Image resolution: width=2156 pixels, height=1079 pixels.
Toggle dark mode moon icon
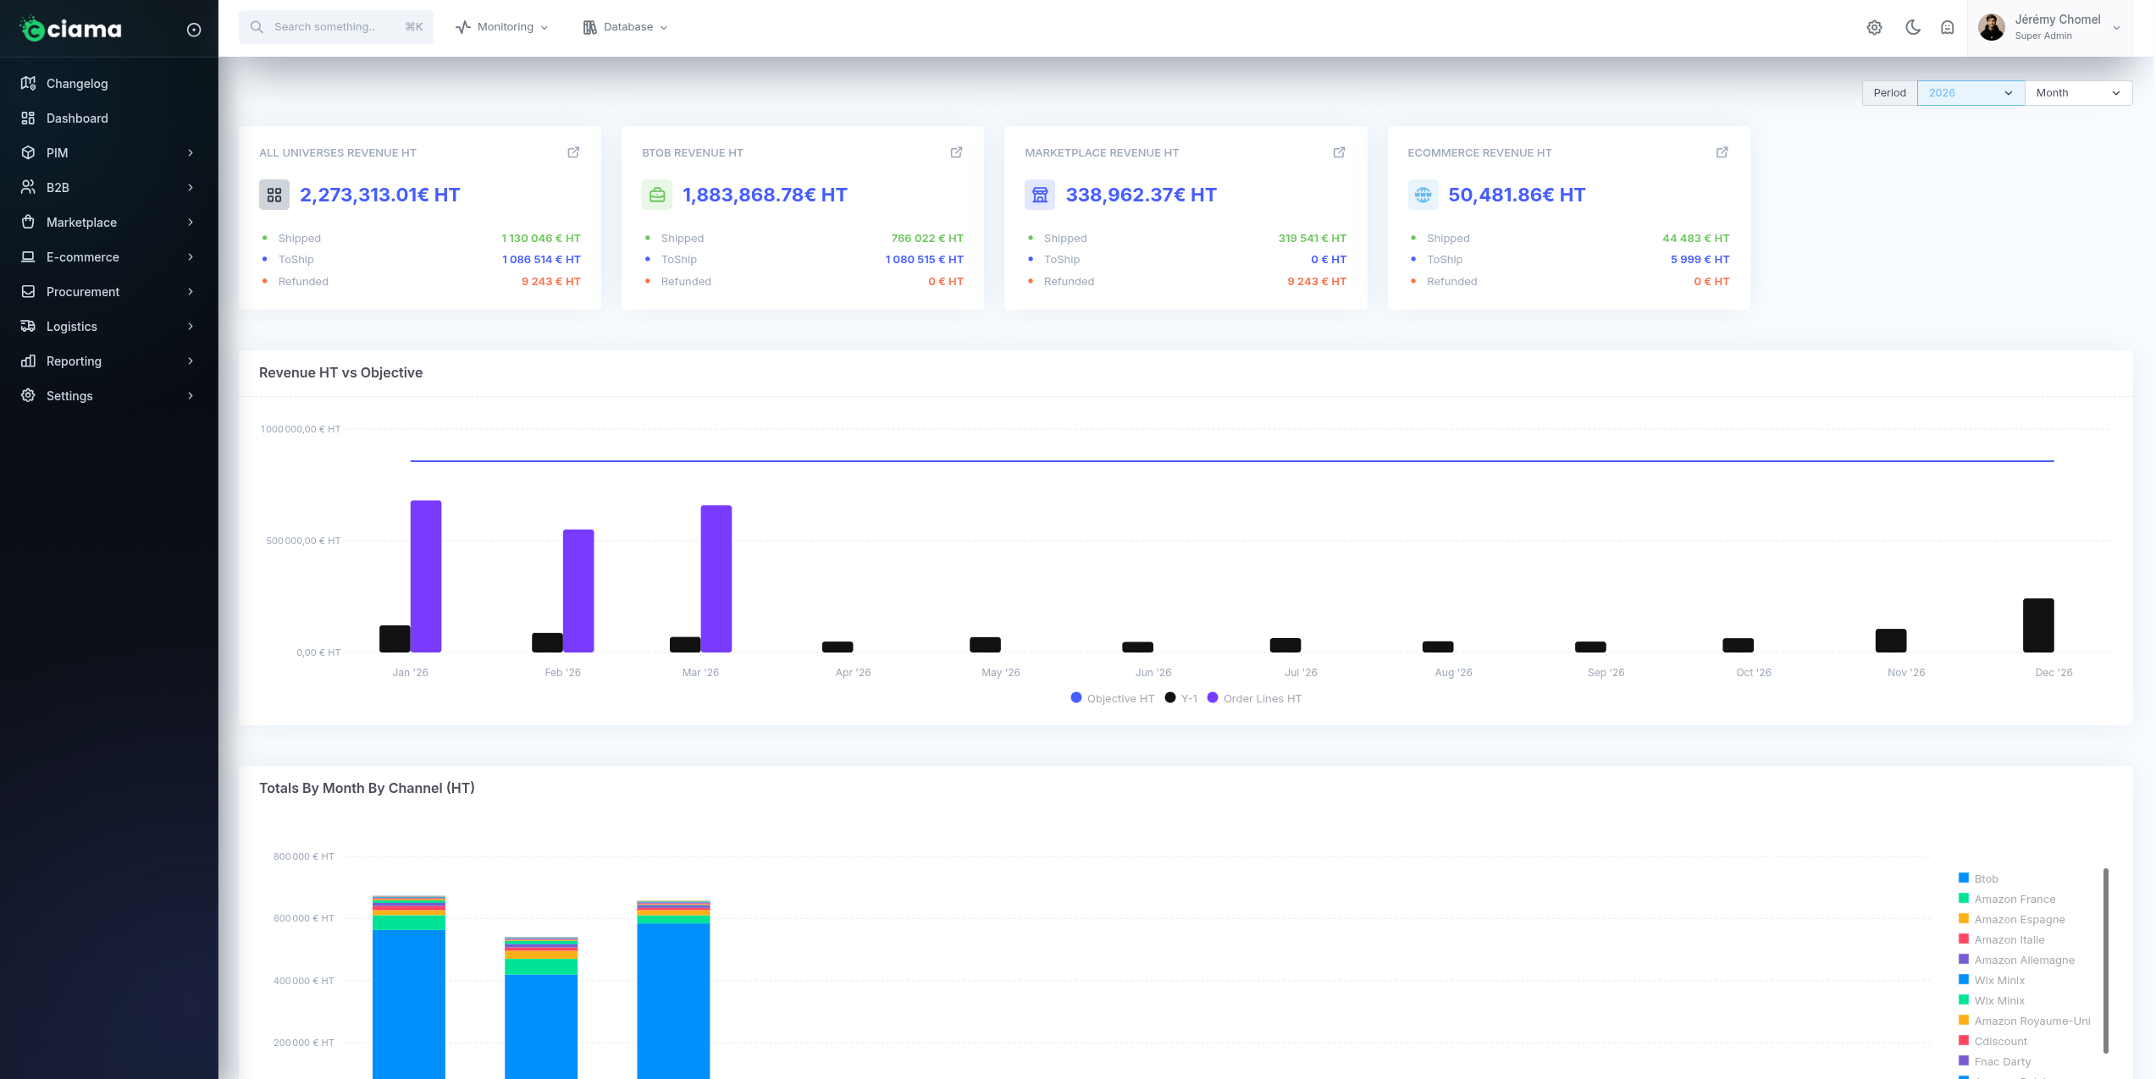(1913, 27)
